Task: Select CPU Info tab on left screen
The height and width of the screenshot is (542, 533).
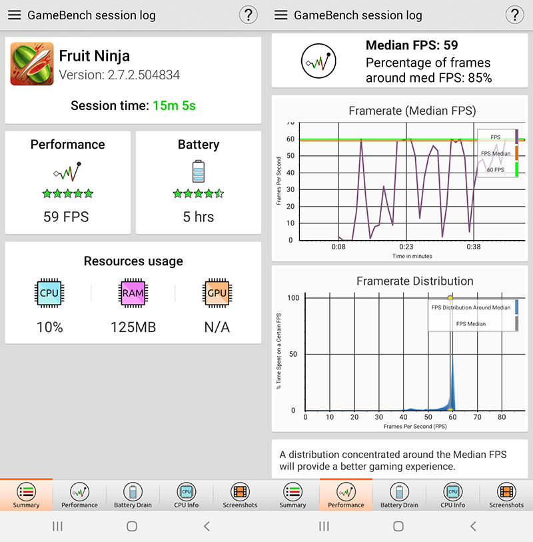Action: click(x=186, y=495)
